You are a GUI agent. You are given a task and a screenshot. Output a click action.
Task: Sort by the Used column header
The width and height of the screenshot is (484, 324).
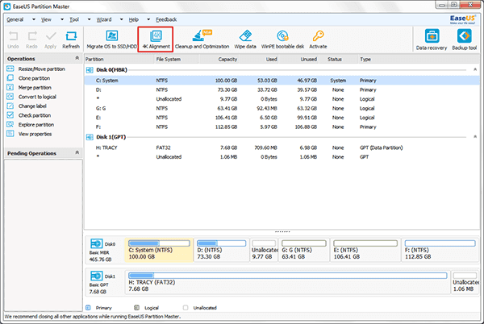pos(259,59)
